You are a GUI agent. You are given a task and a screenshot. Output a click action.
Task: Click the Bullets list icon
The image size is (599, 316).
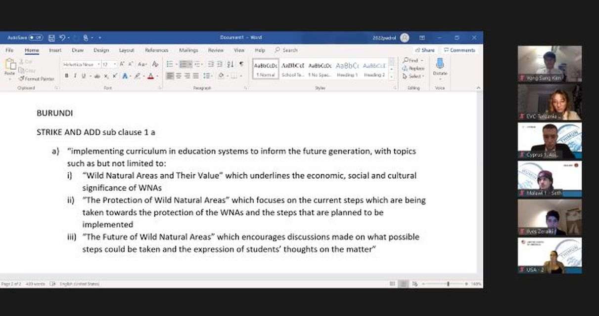coord(170,64)
